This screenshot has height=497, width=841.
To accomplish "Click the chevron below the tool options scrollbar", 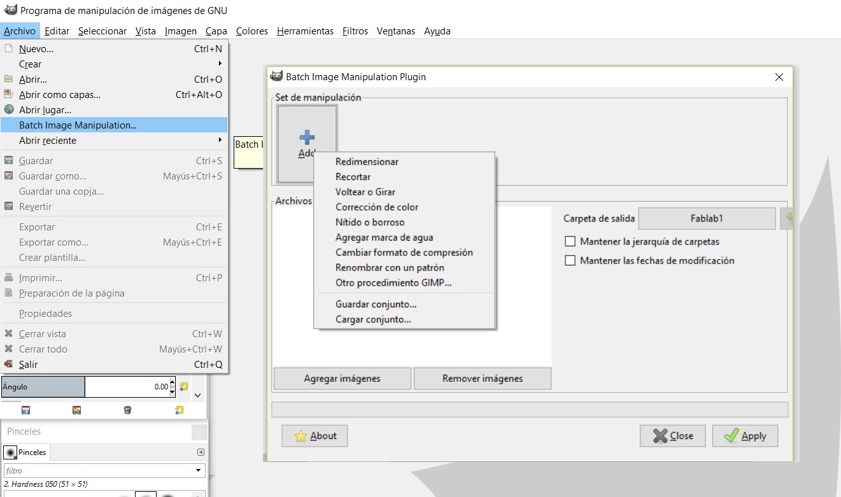I will tap(198, 395).
